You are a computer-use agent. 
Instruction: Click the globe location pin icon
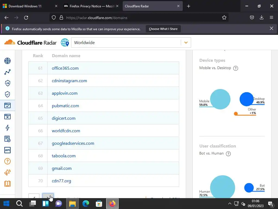click(x=65, y=42)
